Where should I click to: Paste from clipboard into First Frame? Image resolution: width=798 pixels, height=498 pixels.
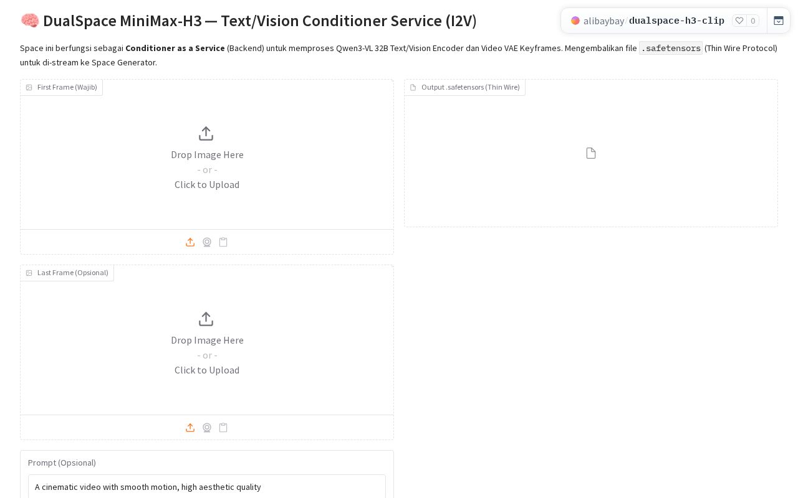click(223, 242)
